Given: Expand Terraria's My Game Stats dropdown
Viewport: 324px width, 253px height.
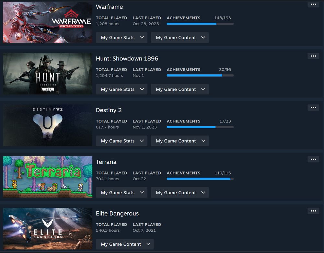Looking at the screenshot, I should coord(121,193).
